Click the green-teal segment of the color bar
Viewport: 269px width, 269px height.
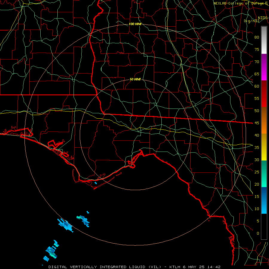point(264,174)
